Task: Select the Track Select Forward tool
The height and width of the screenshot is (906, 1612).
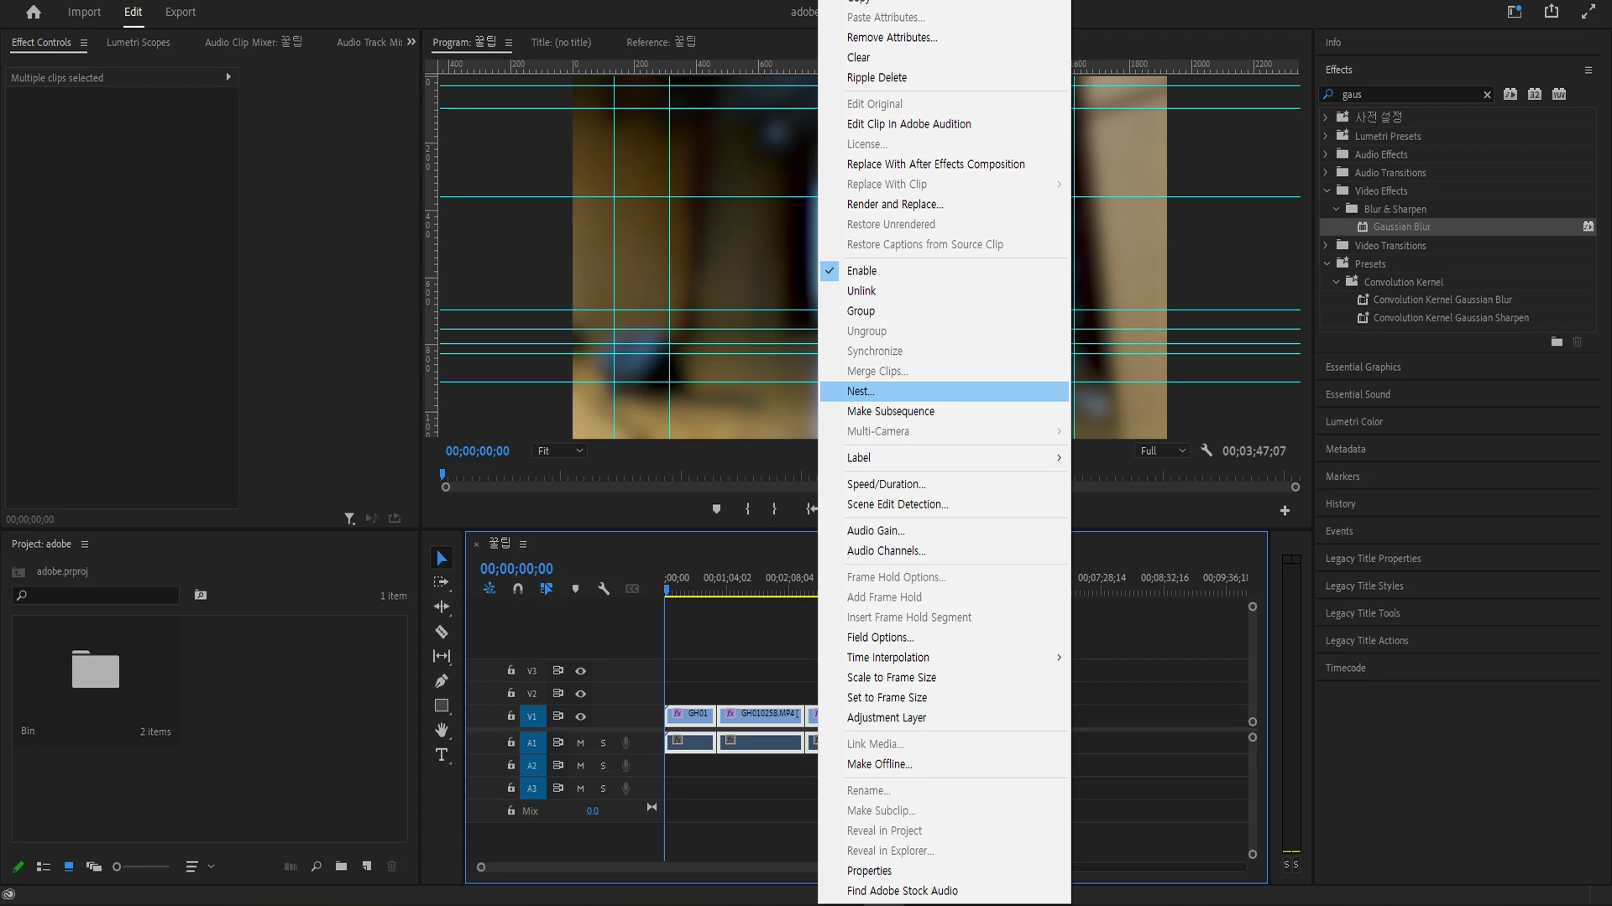Action: tap(442, 582)
